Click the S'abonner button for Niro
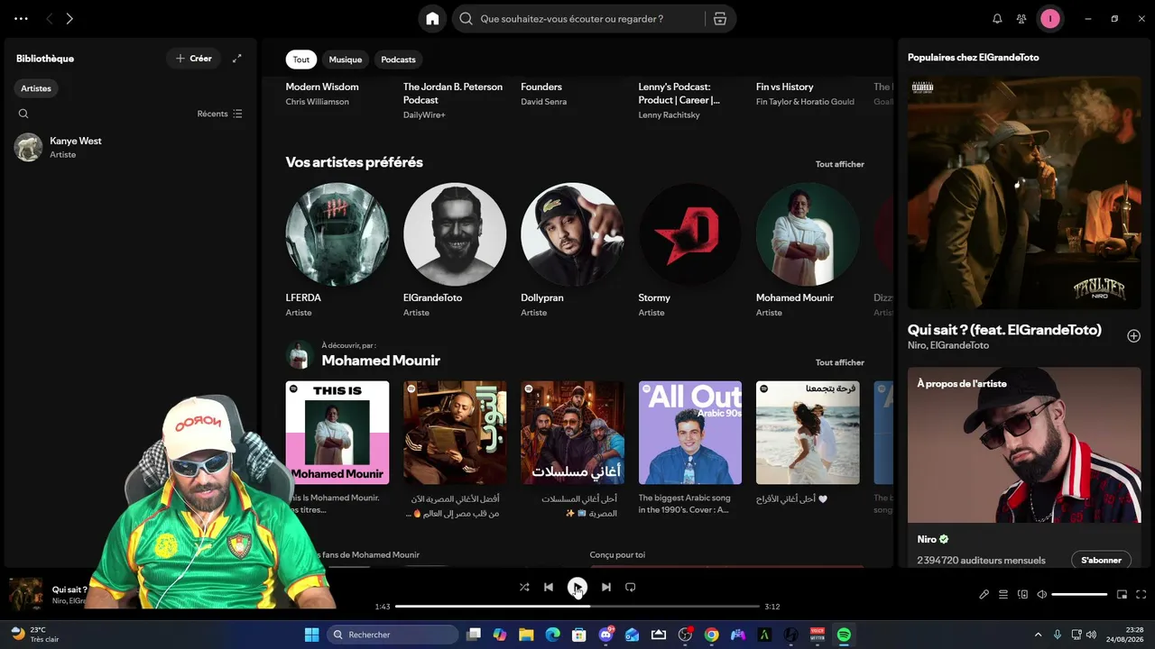Screen dimensions: 1155x649 point(1101,560)
